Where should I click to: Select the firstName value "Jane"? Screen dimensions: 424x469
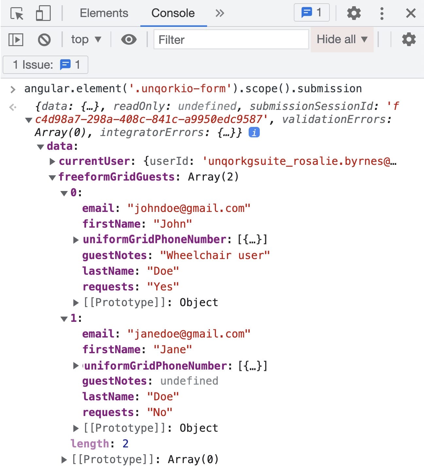[173, 350]
